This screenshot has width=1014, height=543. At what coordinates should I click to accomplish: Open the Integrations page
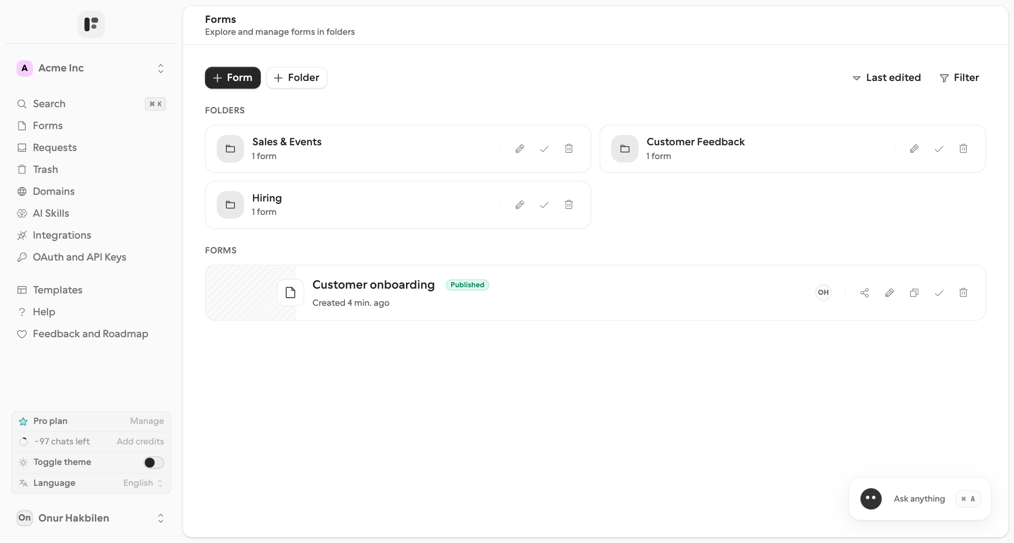click(x=91, y=235)
